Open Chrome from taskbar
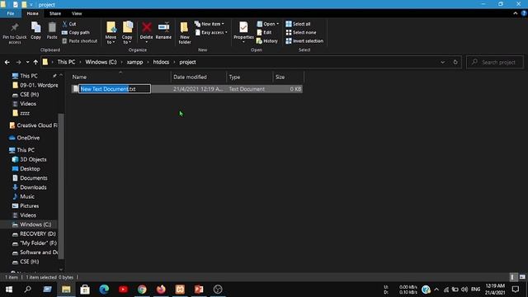528x297 pixels. (x=142, y=290)
